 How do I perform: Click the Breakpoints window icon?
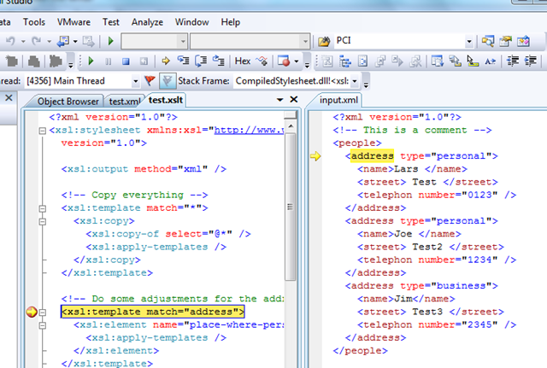click(284, 61)
